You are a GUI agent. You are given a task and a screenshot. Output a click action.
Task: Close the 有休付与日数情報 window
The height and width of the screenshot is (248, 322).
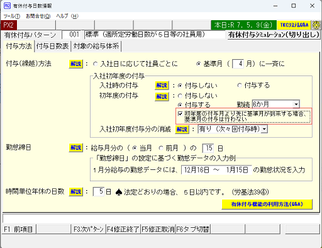[x=312, y=6]
